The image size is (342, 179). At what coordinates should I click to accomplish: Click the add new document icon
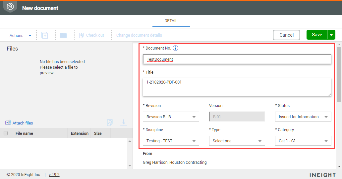click(44, 35)
